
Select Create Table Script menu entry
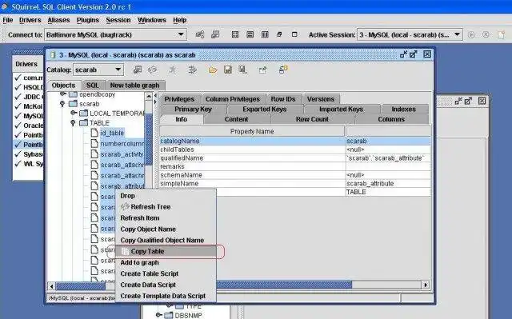click(166, 273)
